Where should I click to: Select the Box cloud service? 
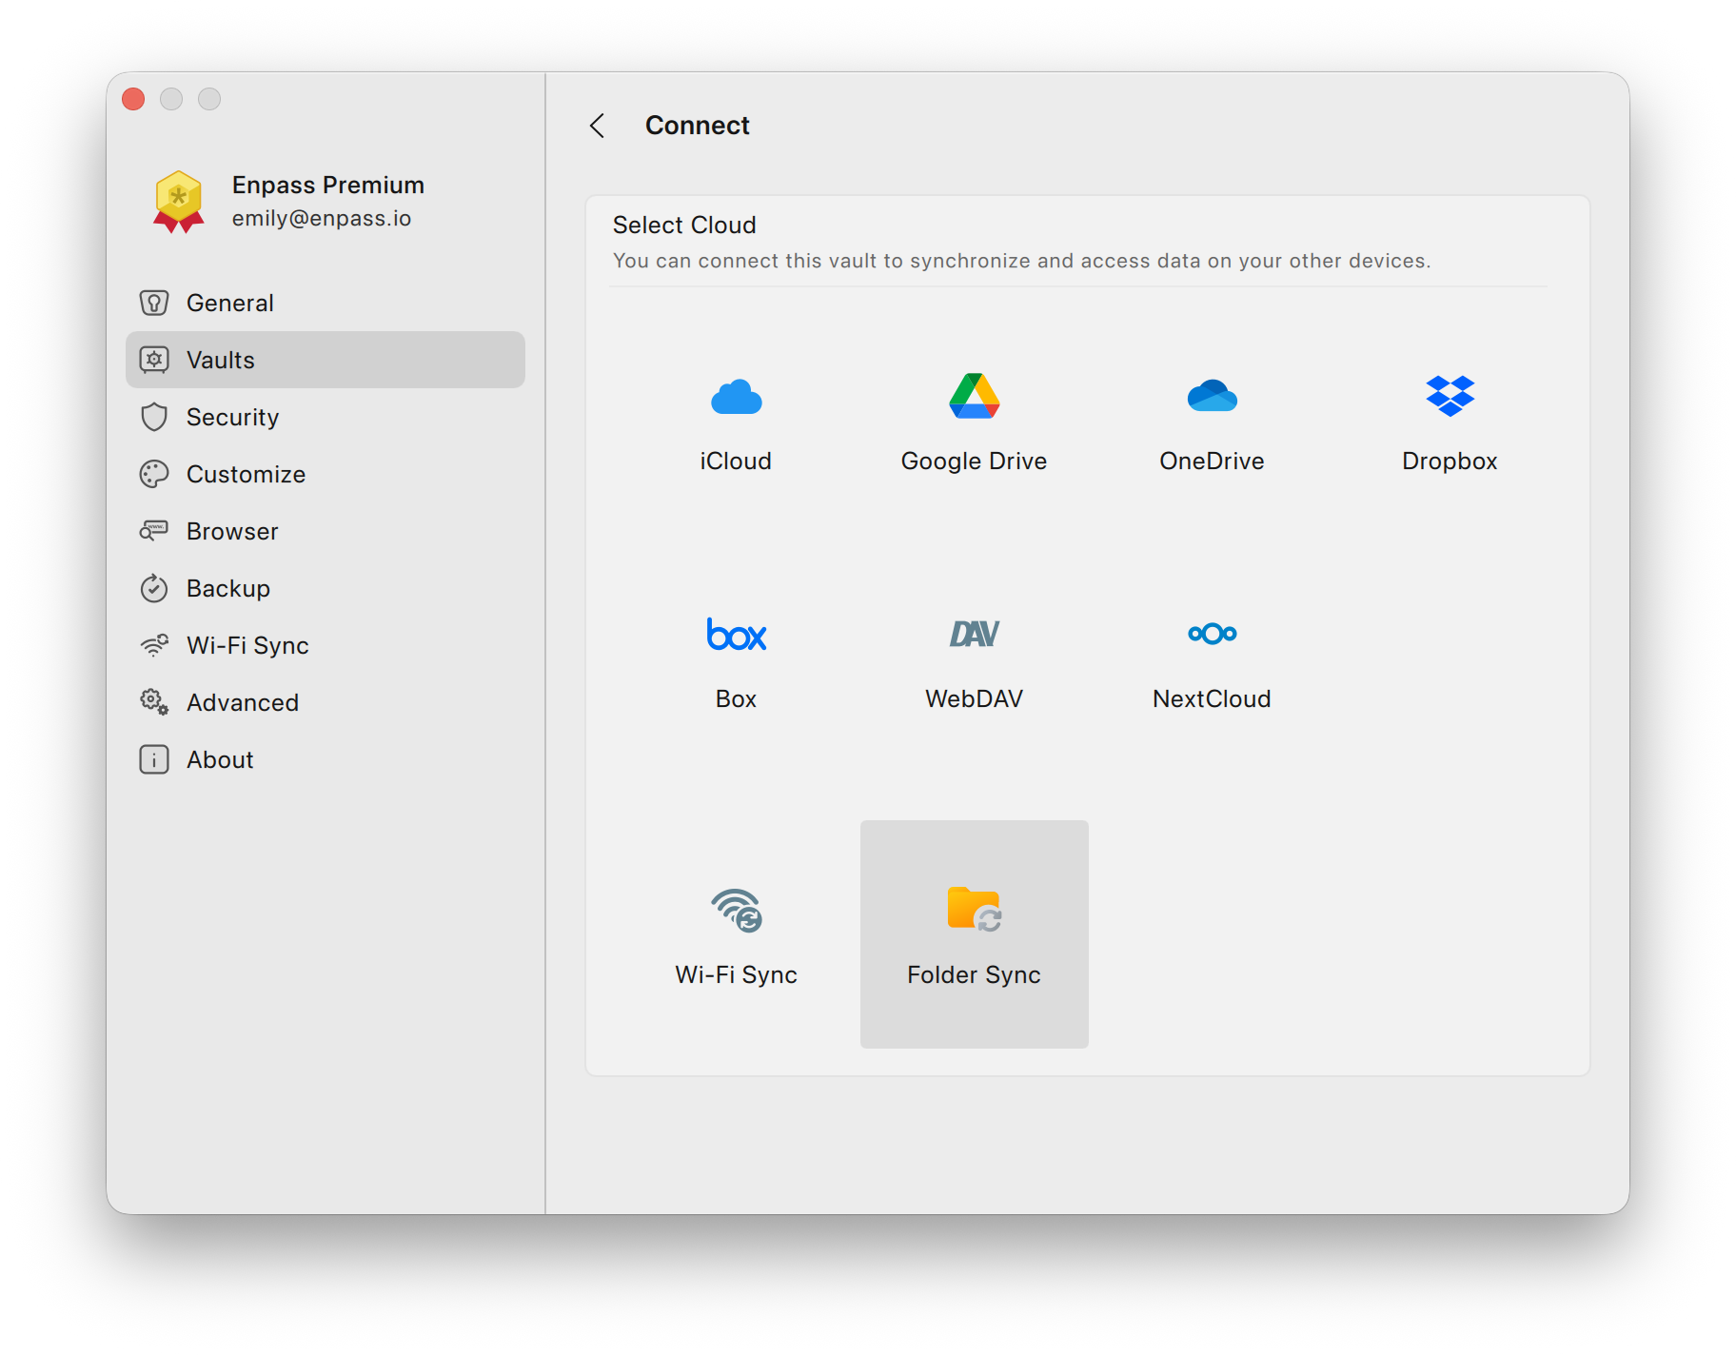tap(736, 658)
